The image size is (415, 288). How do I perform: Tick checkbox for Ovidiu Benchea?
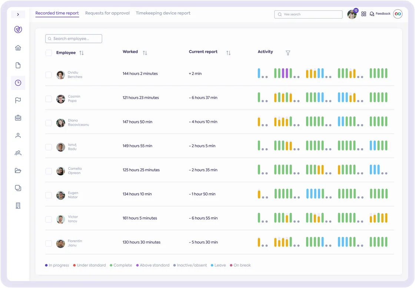coord(49,75)
